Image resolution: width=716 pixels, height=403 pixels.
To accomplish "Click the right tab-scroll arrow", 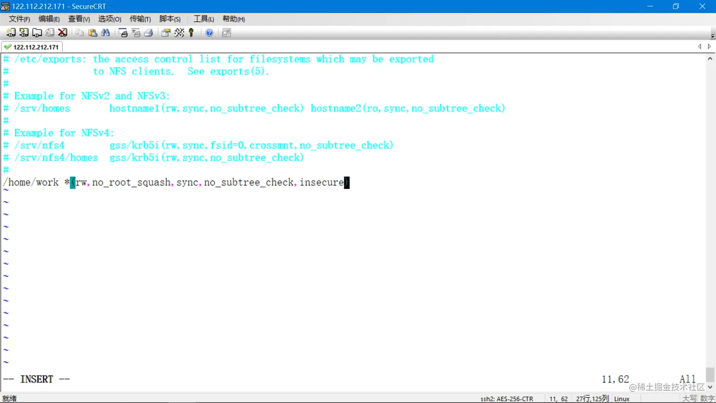I will tap(709, 46).
